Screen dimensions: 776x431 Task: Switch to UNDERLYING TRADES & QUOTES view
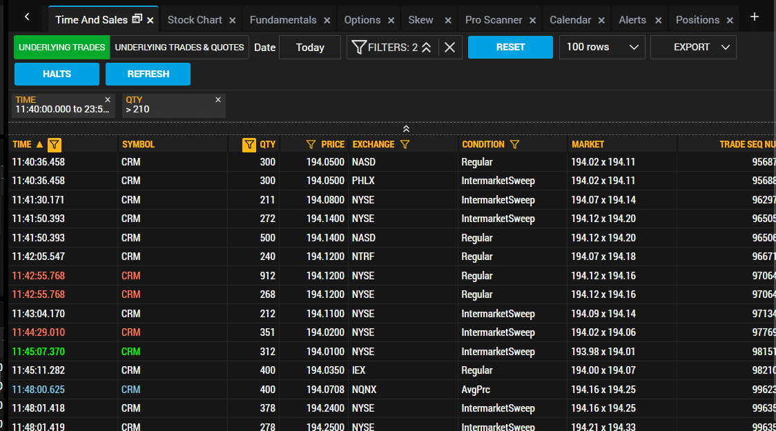[x=179, y=48]
